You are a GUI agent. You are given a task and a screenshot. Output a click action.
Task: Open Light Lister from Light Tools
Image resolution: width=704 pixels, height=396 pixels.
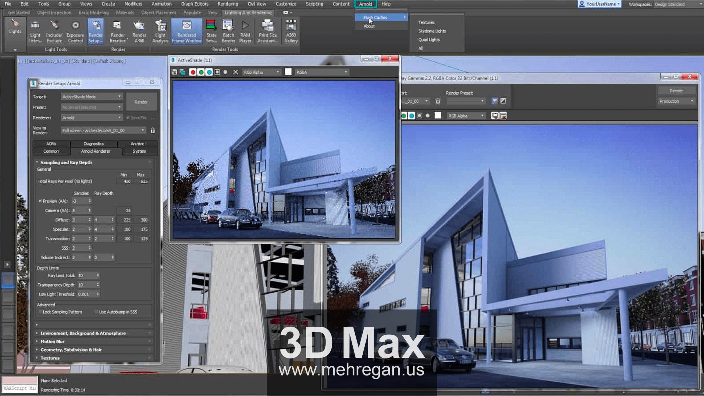click(35, 32)
